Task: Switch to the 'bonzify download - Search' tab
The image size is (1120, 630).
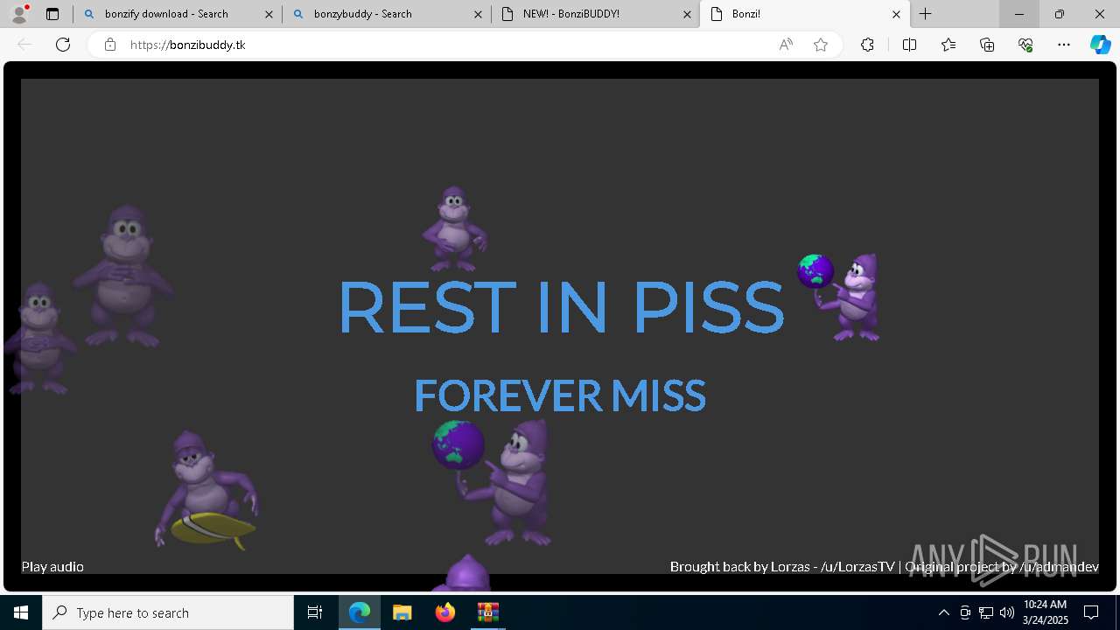Action: 178,14
